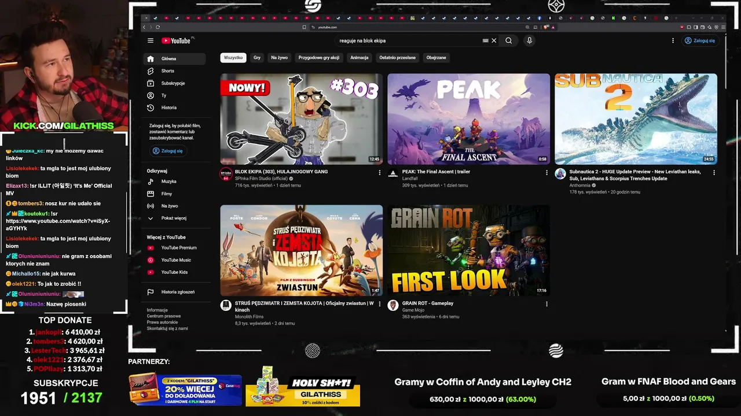Click the youtube.com address bar
741x416 pixels.
click(420, 27)
